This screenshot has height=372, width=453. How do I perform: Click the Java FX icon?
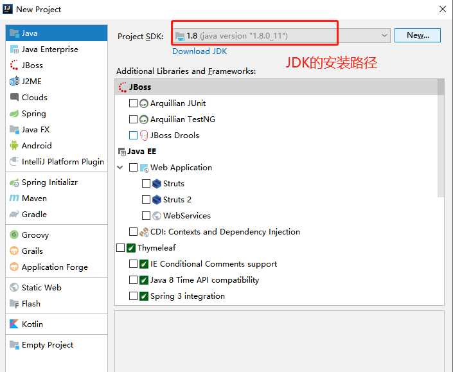click(x=14, y=129)
